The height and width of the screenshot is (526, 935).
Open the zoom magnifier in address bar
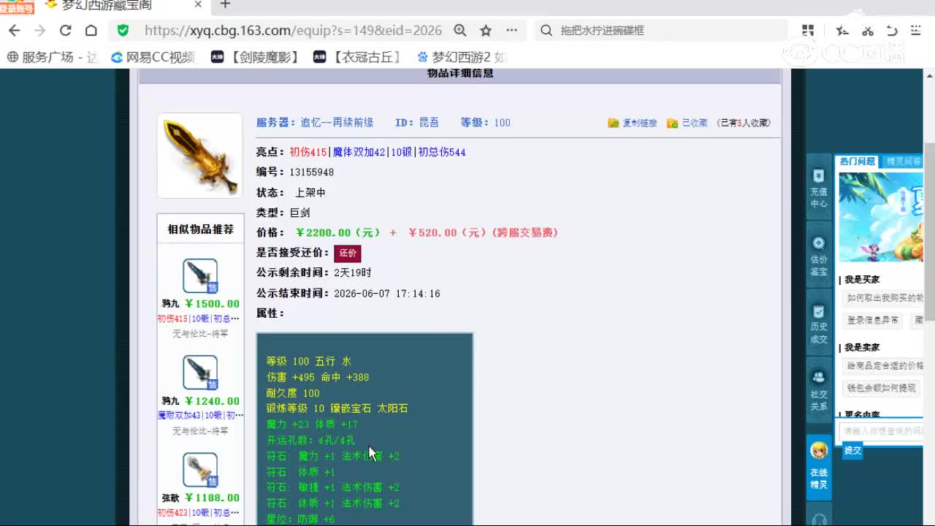[460, 31]
